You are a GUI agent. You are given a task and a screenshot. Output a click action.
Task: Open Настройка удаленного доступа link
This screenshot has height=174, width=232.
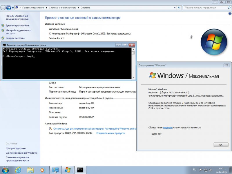point(19,32)
